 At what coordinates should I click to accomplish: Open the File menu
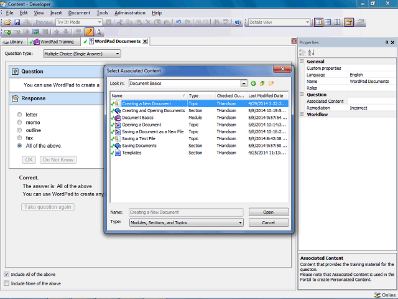tap(10, 12)
